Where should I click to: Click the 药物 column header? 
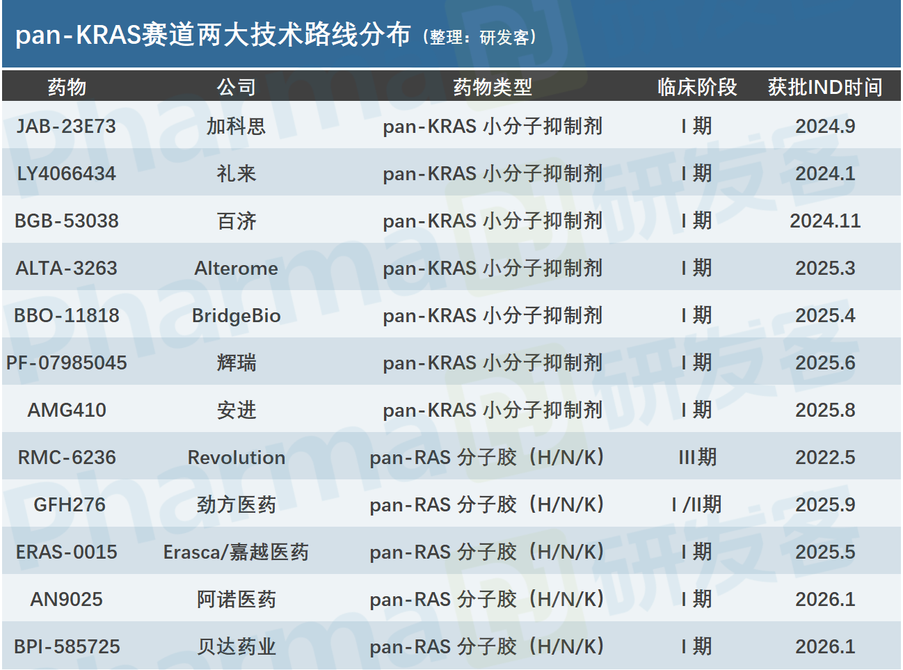point(67,87)
